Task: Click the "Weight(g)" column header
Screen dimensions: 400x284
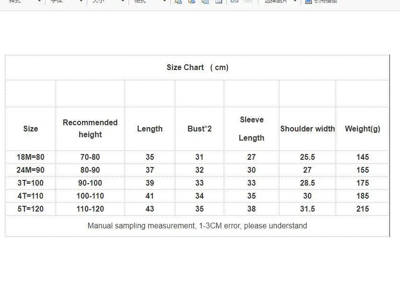Action: point(363,129)
